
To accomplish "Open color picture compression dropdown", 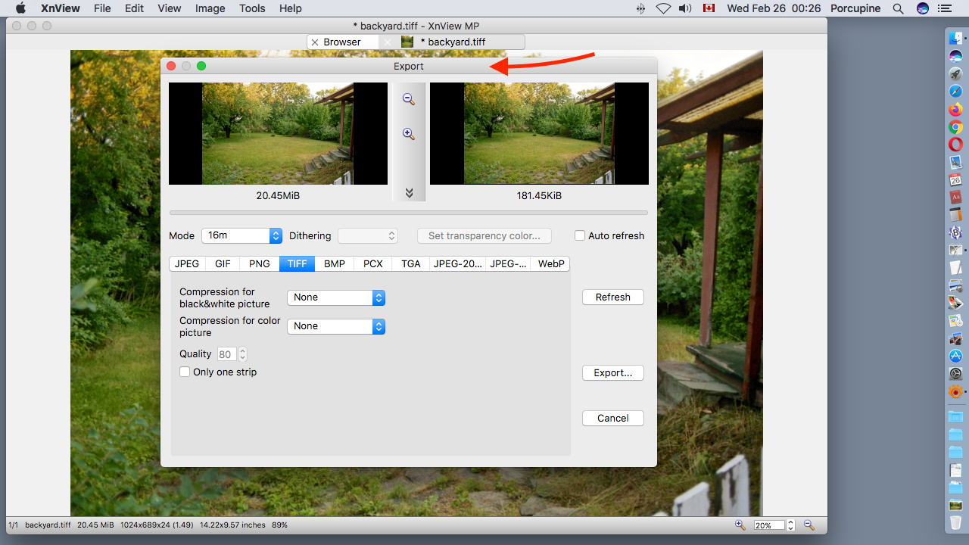I will [336, 326].
